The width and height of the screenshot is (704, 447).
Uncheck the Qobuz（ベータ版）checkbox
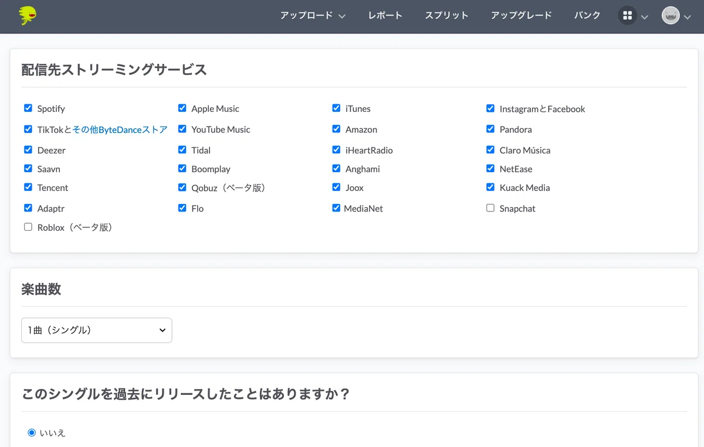(182, 187)
